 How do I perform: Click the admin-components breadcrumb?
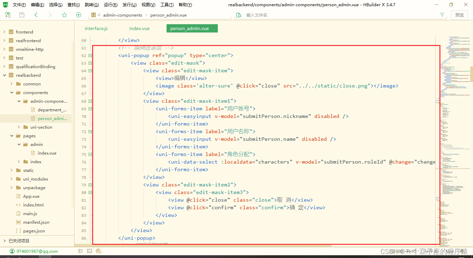click(123, 15)
